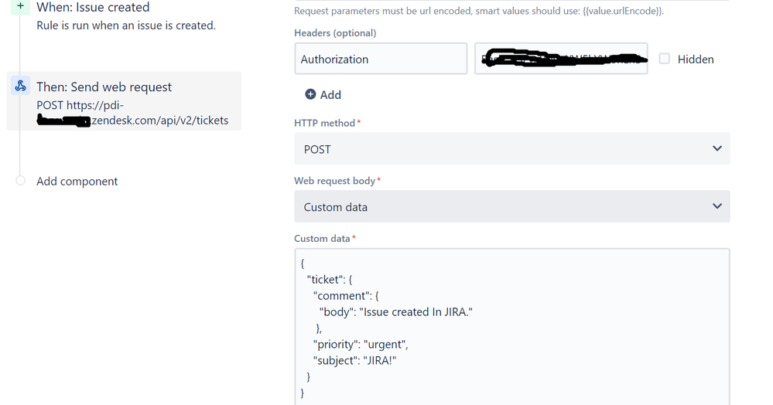The height and width of the screenshot is (405, 773).
Task: Click Add component link
Action: click(x=77, y=182)
